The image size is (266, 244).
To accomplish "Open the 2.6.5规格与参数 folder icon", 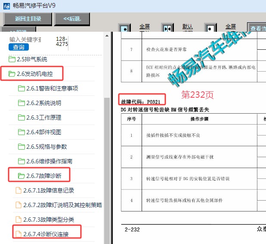I will (22, 147).
